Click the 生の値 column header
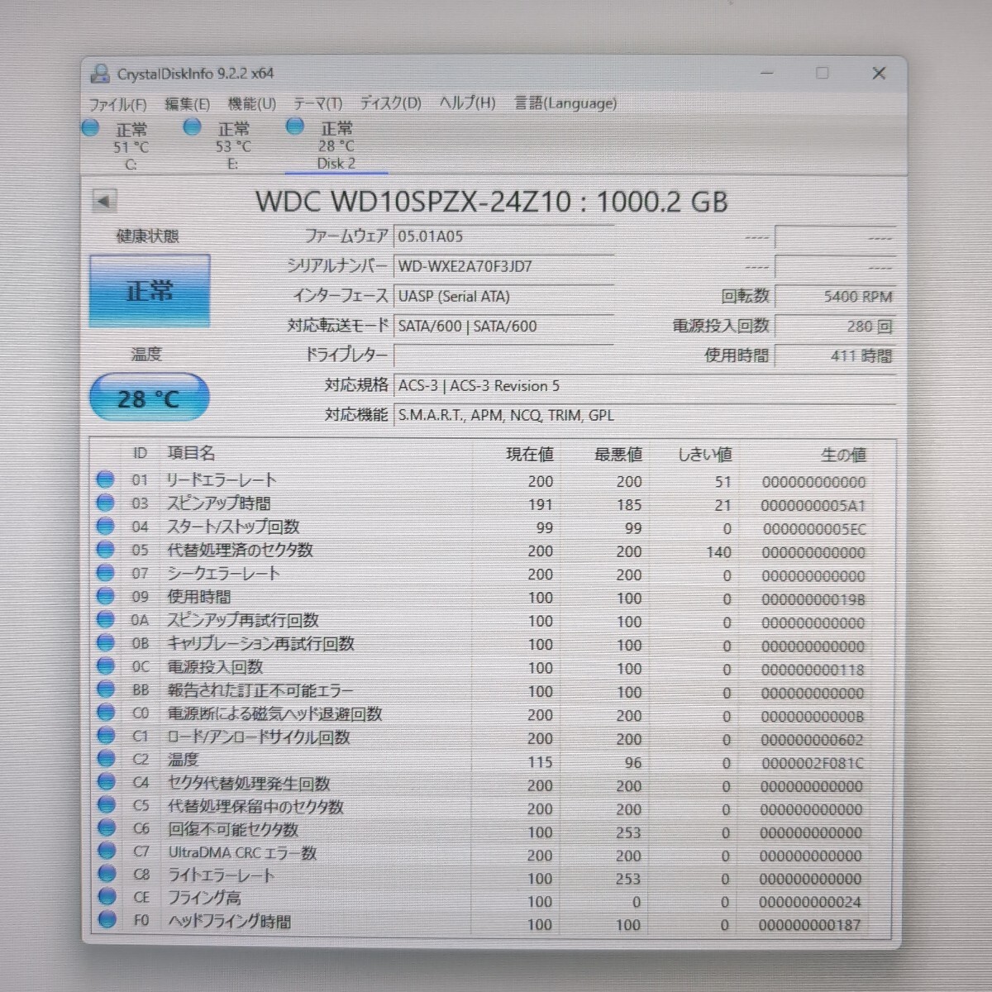This screenshot has height=992, width=992. tap(843, 455)
